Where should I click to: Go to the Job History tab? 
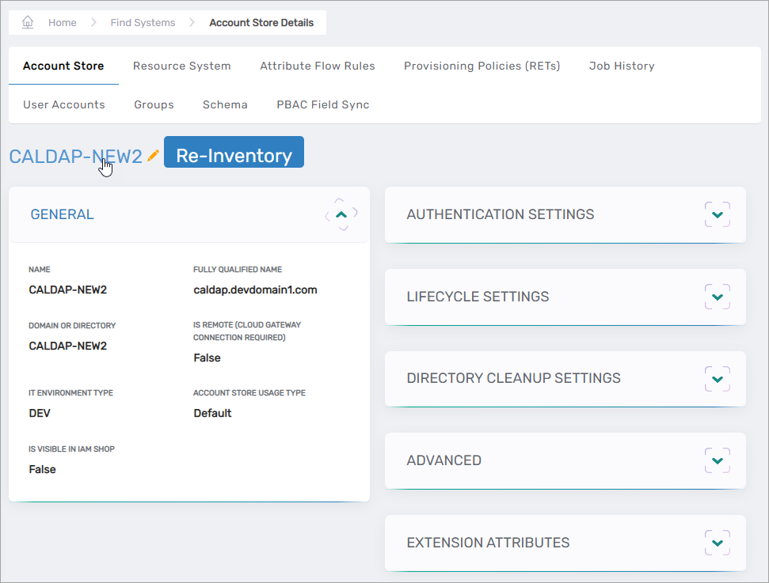click(622, 66)
